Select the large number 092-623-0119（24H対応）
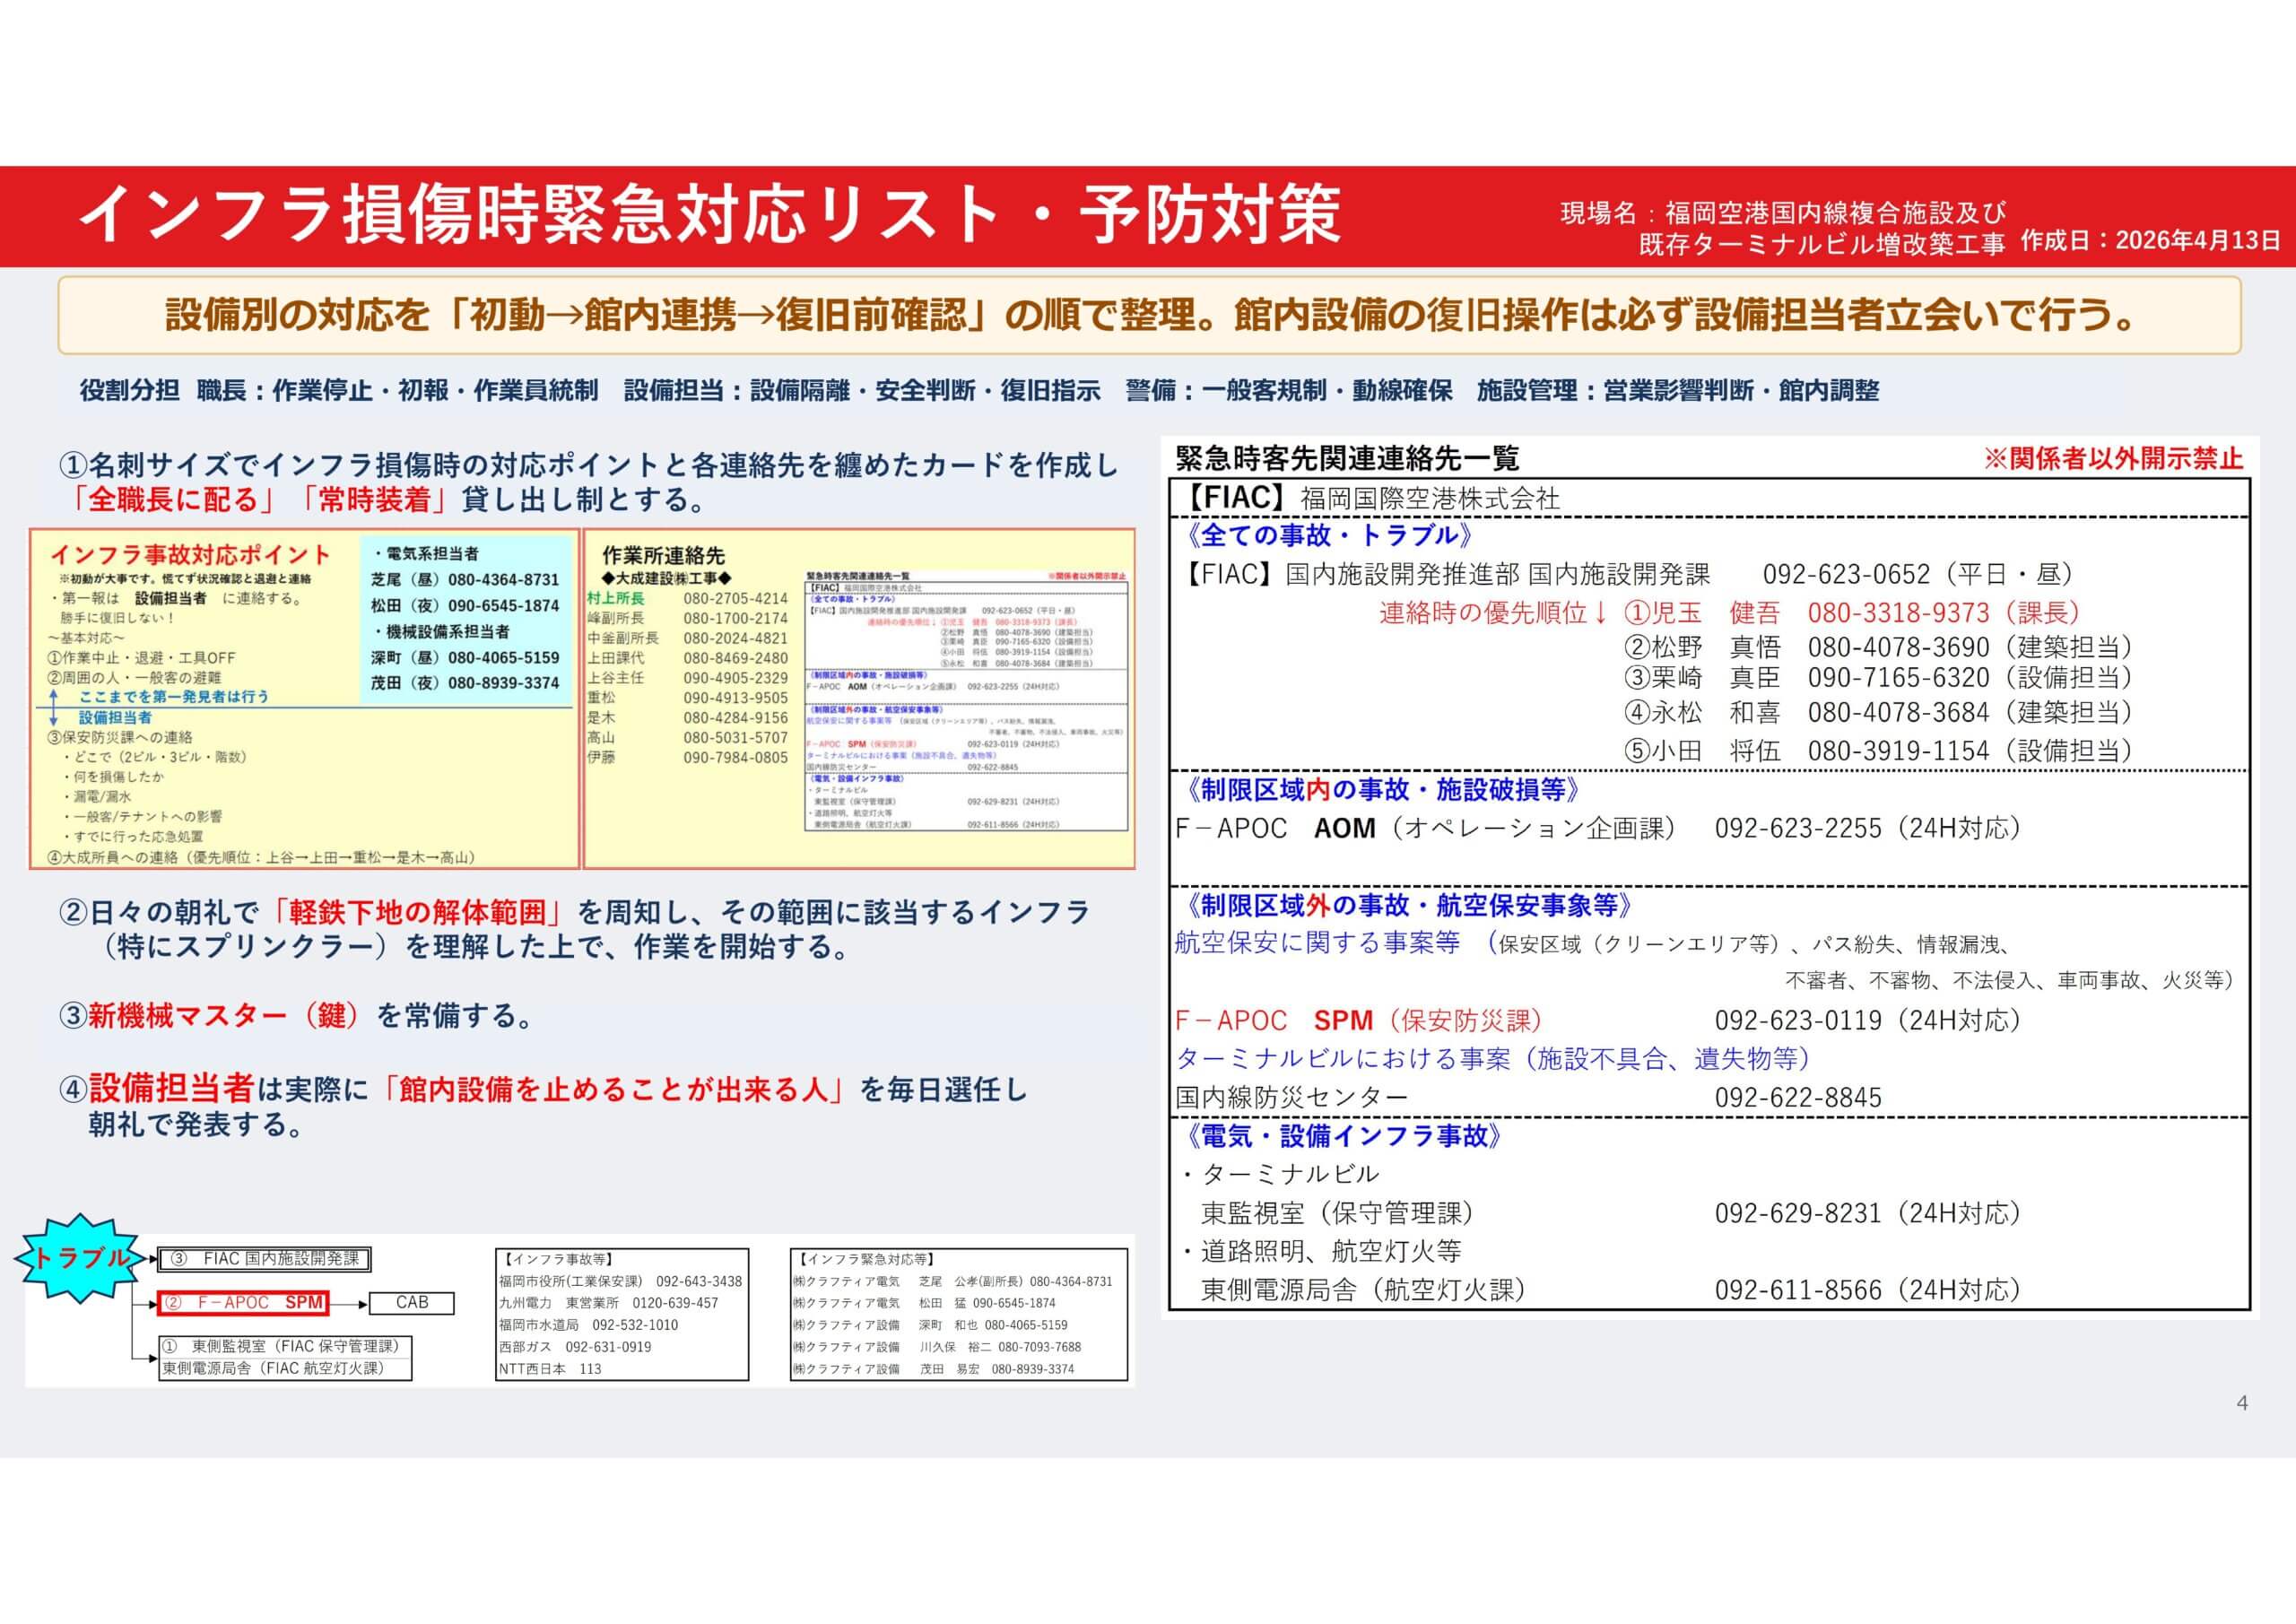The height and width of the screenshot is (1624, 2296). (1869, 1020)
